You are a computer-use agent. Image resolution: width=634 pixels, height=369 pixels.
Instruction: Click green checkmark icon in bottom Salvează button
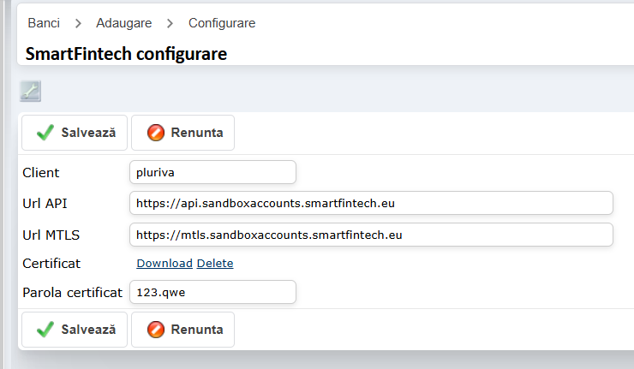tap(45, 330)
